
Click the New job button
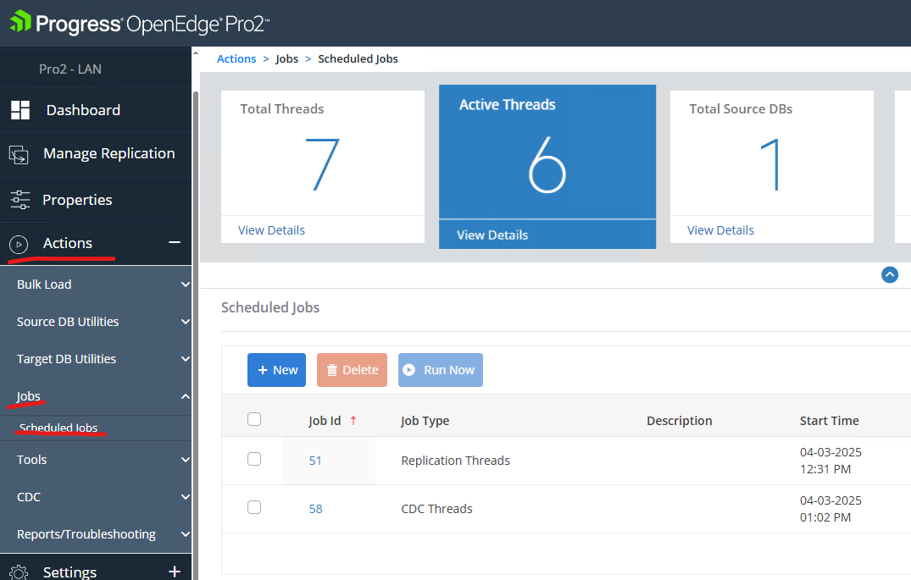tap(276, 370)
